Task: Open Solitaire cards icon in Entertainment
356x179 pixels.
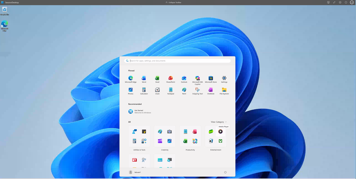Action: (211, 141)
